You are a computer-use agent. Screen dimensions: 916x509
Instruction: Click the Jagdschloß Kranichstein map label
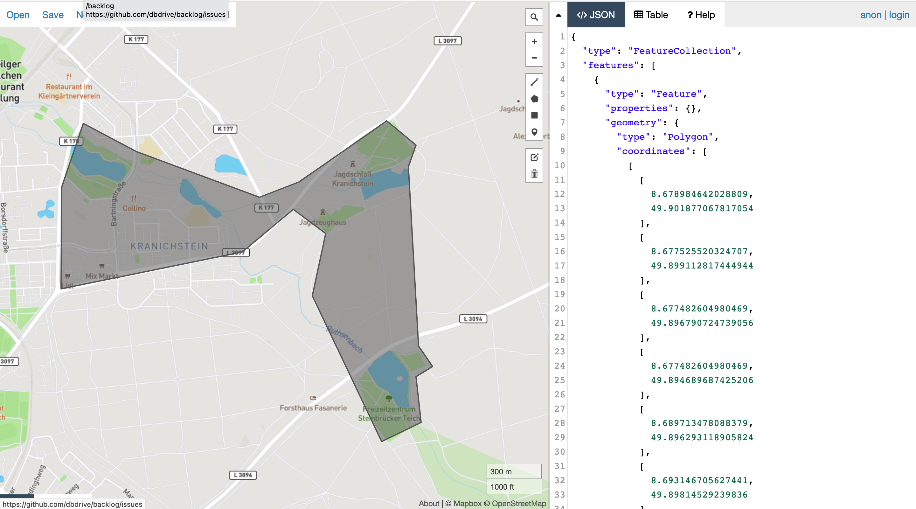click(x=352, y=178)
